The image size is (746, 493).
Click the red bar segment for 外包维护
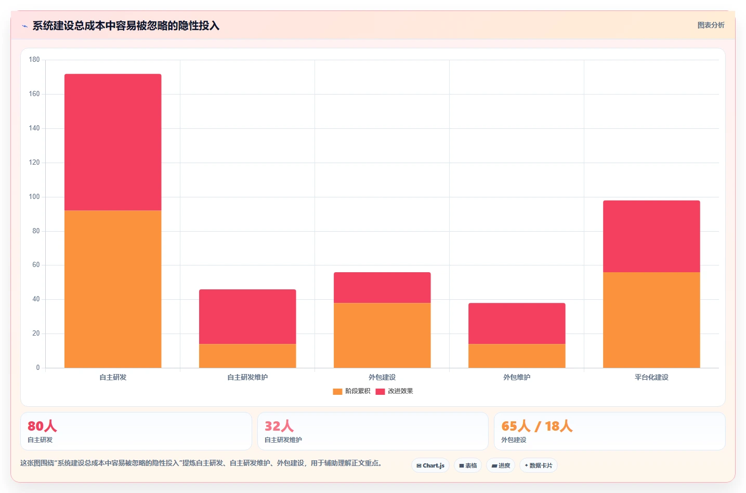click(517, 323)
